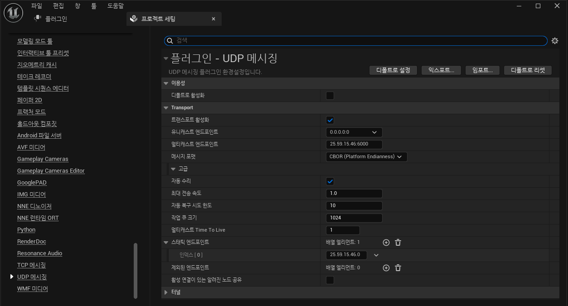Viewport: 568px width, 306px height.
Task: Toggle 디폴트로 활성화 checkbox
Action: (x=330, y=96)
